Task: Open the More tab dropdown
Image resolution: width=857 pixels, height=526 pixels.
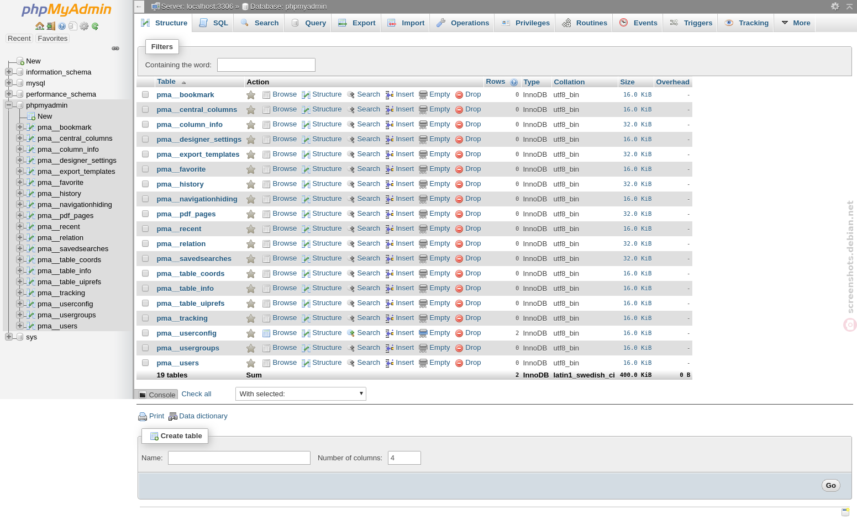Action: click(x=796, y=23)
